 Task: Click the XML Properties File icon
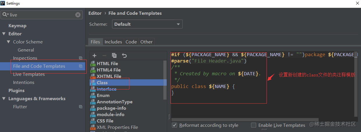coord(93,127)
